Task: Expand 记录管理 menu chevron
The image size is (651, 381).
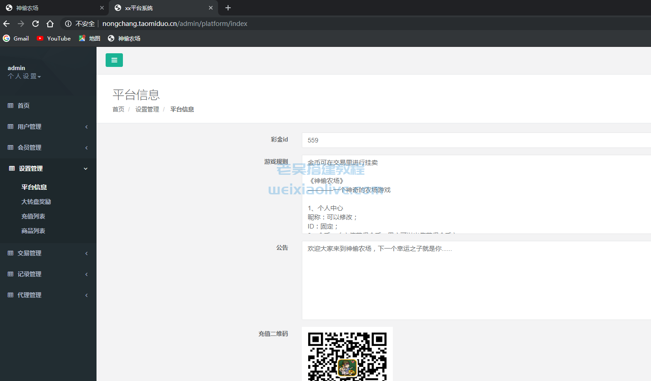Action: [86, 274]
